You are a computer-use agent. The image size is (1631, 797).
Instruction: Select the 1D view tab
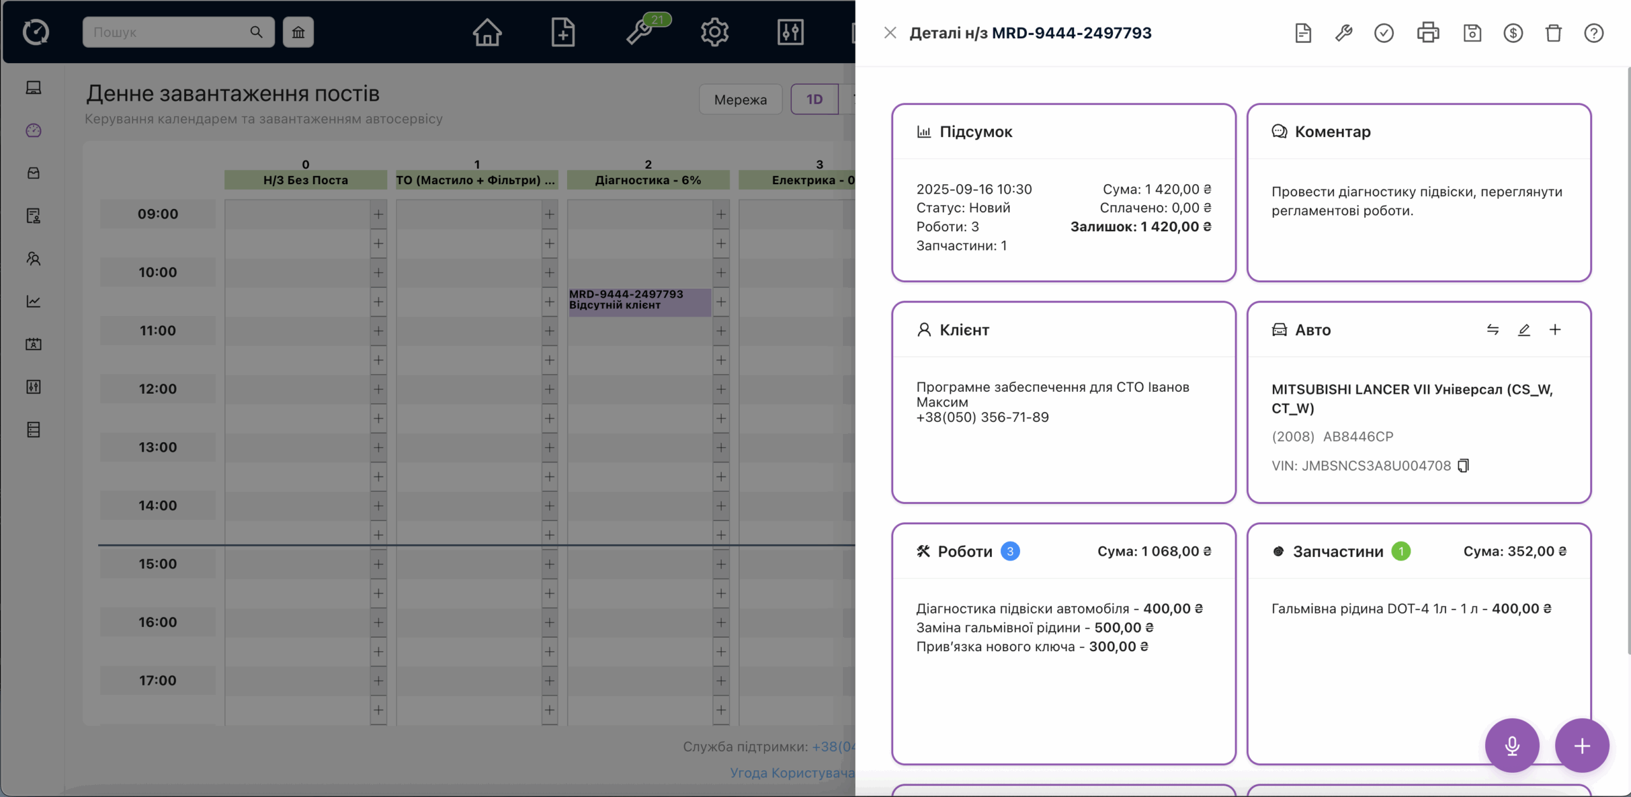[x=814, y=99]
